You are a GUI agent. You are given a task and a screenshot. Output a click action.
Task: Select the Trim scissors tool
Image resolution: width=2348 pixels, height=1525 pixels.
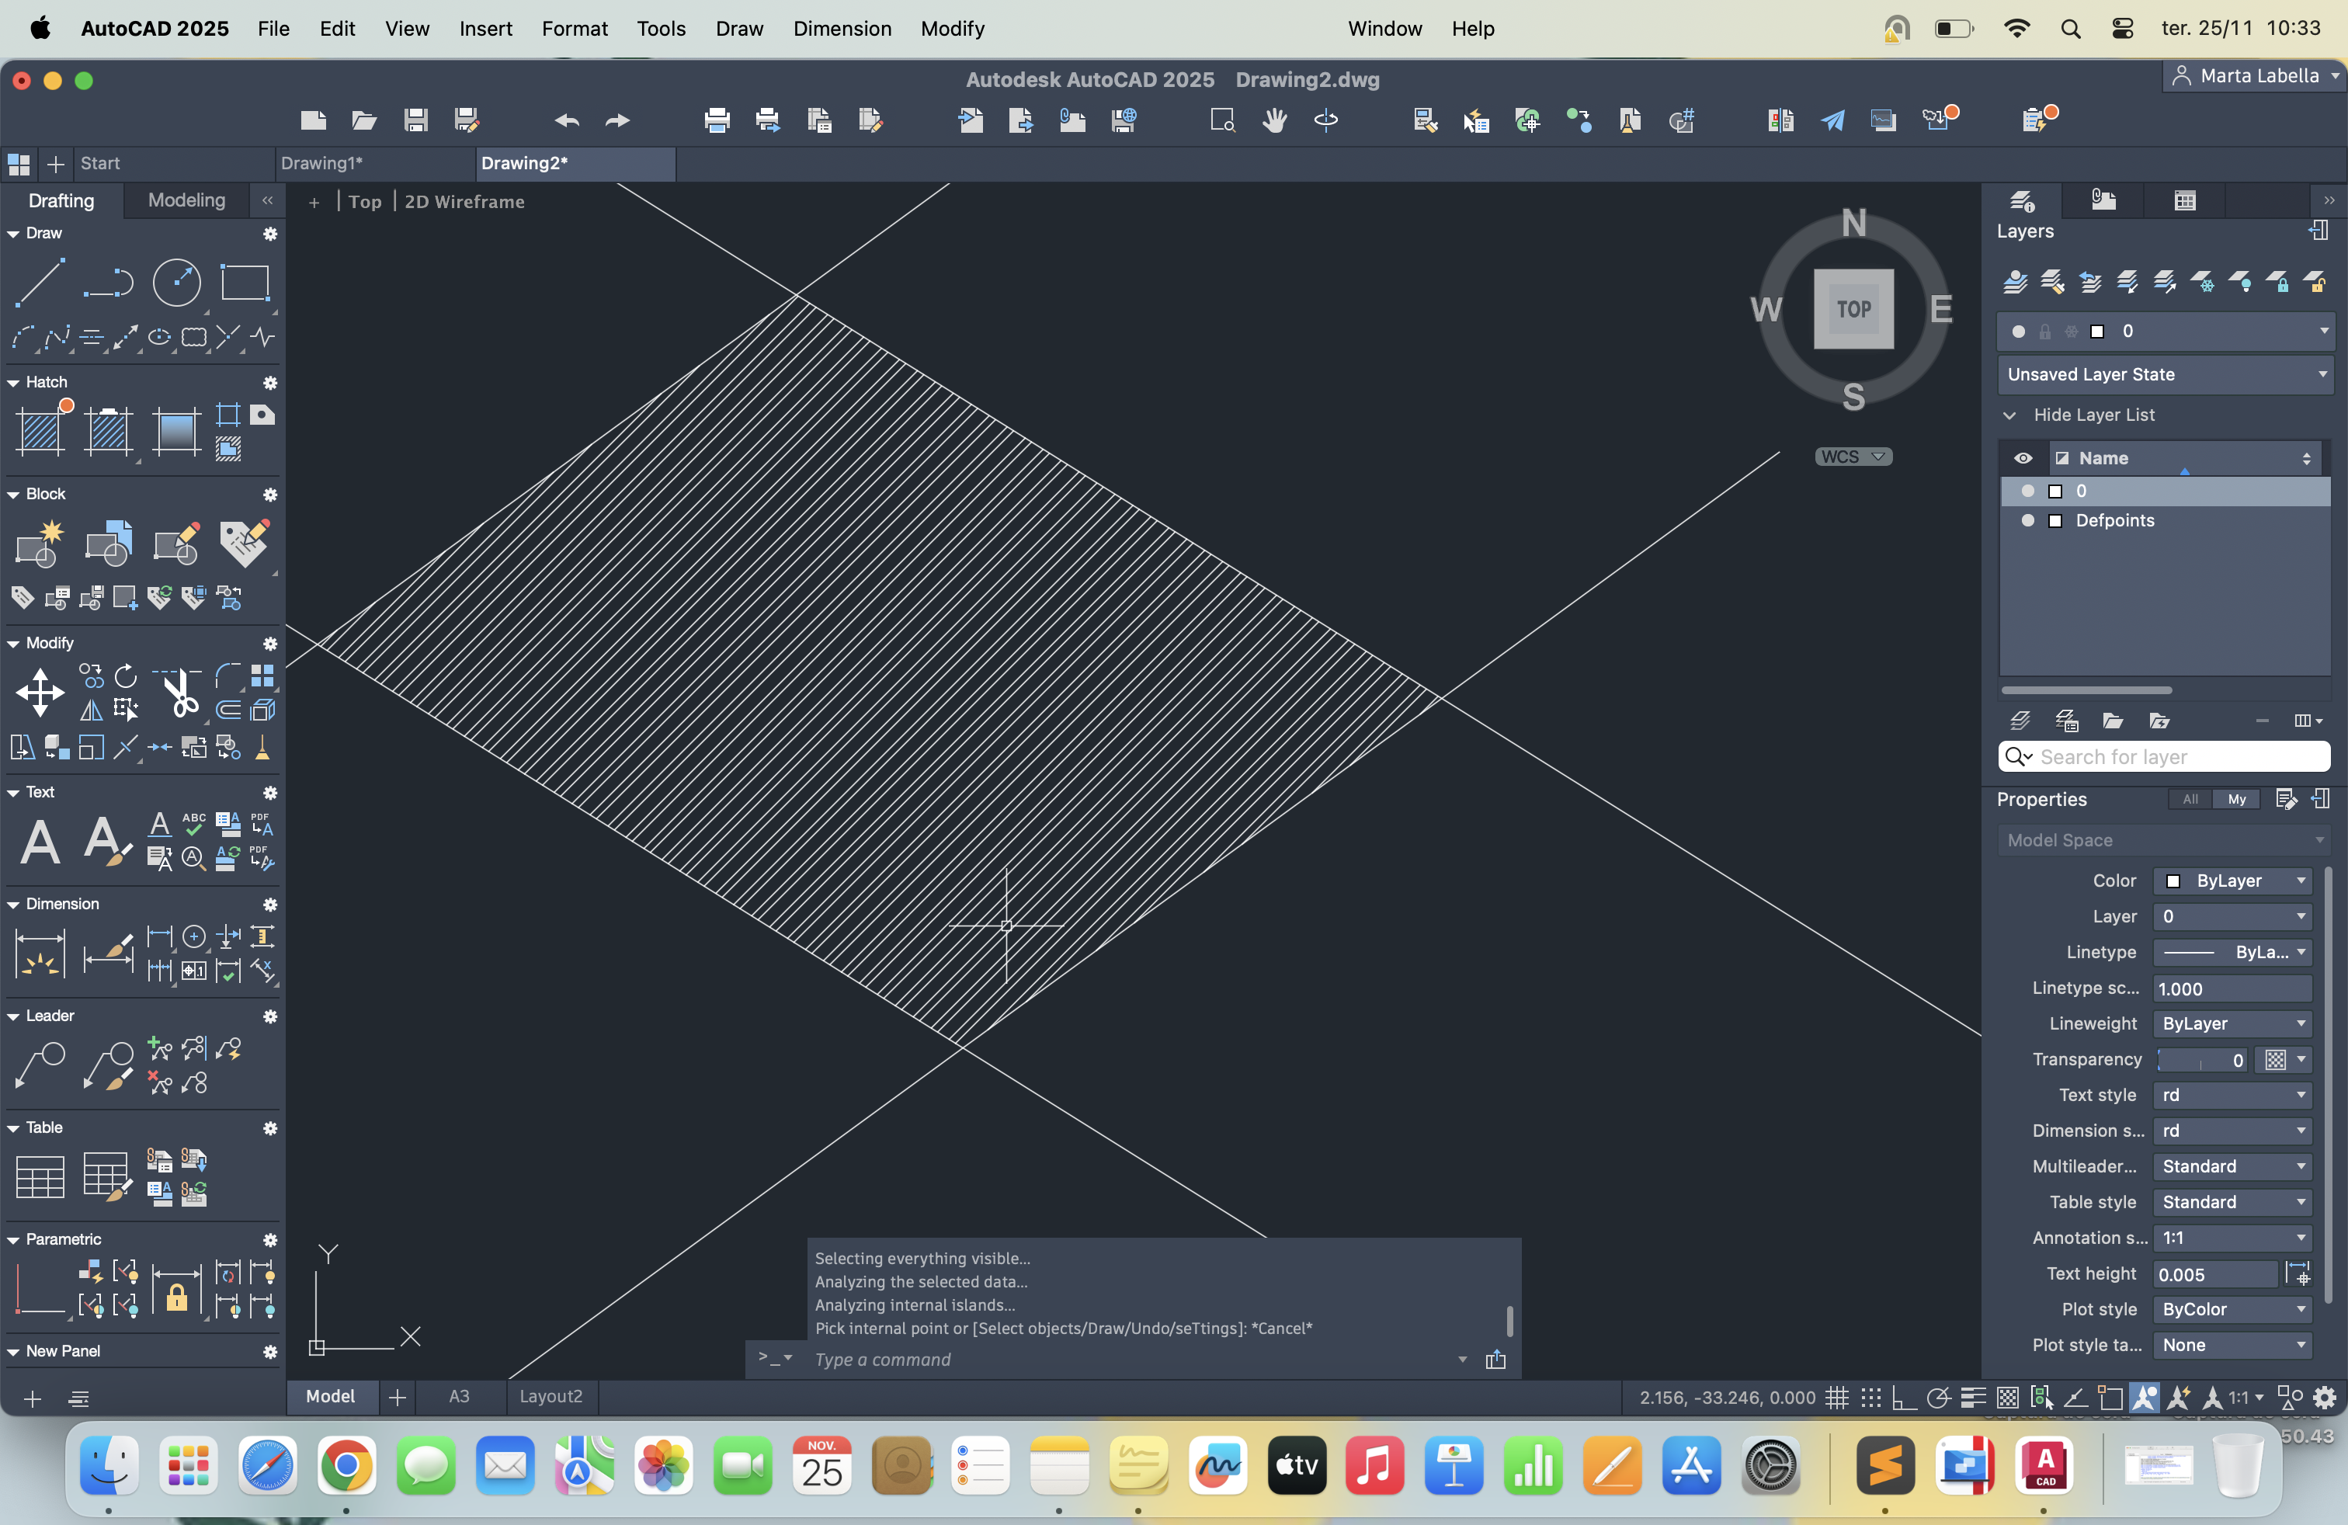[x=181, y=693]
